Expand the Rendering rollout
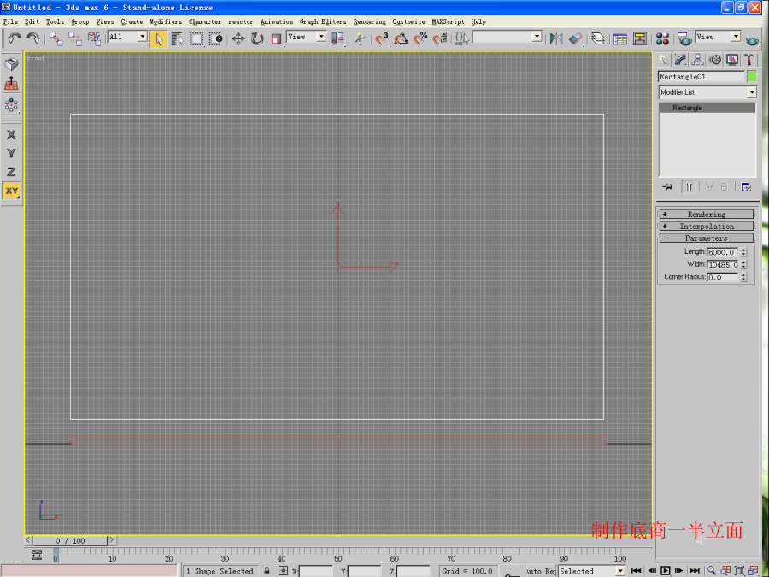Screen dimensions: 769x577 pos(707,214)
